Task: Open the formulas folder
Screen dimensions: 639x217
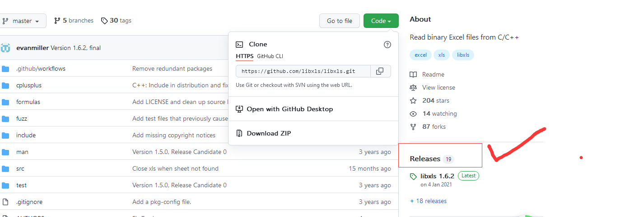Action: [x=28, y=102]
